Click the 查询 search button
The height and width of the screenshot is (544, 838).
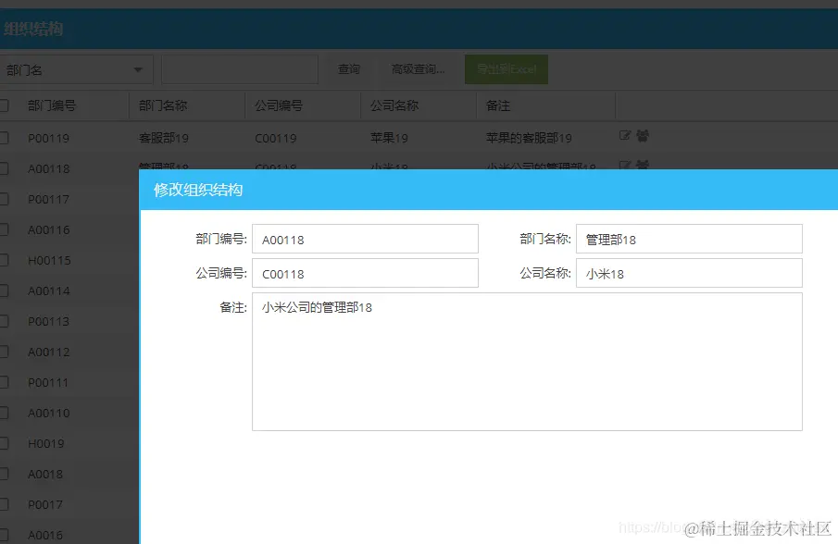(349, 68)
